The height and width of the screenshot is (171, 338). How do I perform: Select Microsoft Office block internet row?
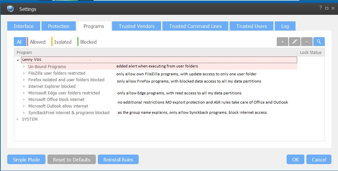click(x=56, y=99)
